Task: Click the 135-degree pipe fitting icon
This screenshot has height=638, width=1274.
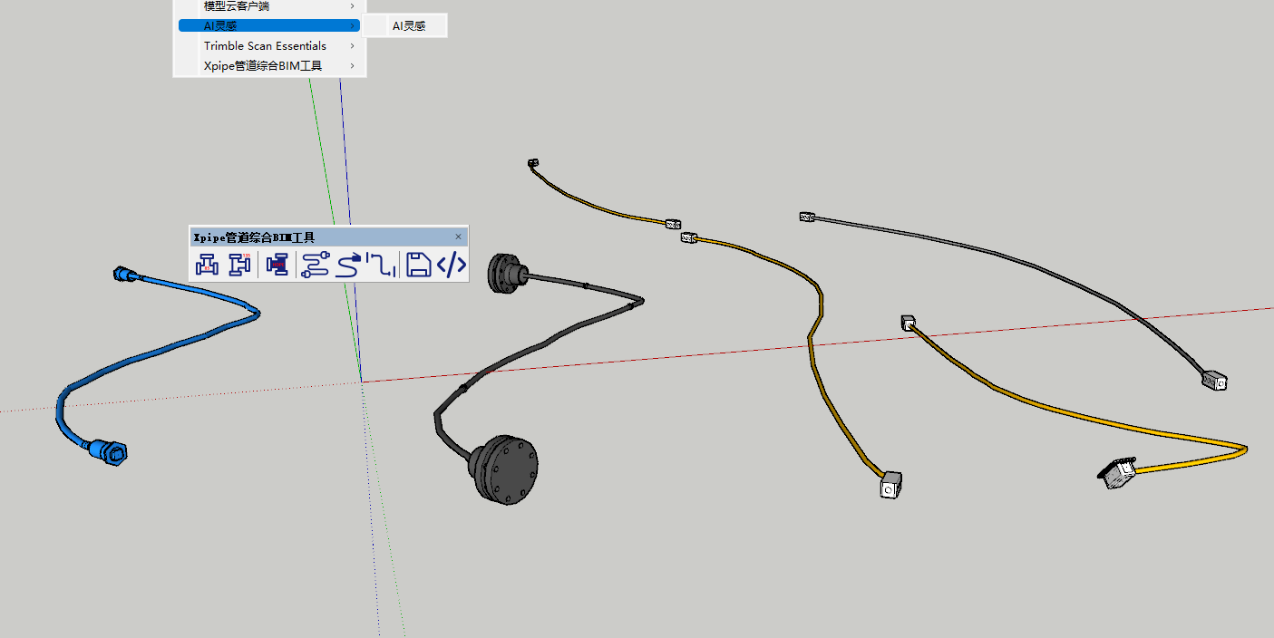Action: click(x=239, y=266)
